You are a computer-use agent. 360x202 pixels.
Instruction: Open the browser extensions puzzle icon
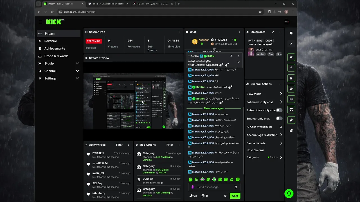click(269, 12)
